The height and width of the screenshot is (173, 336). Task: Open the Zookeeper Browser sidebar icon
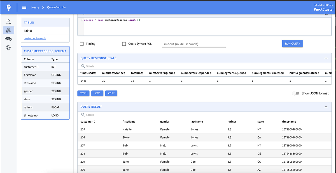pos(8,39)
